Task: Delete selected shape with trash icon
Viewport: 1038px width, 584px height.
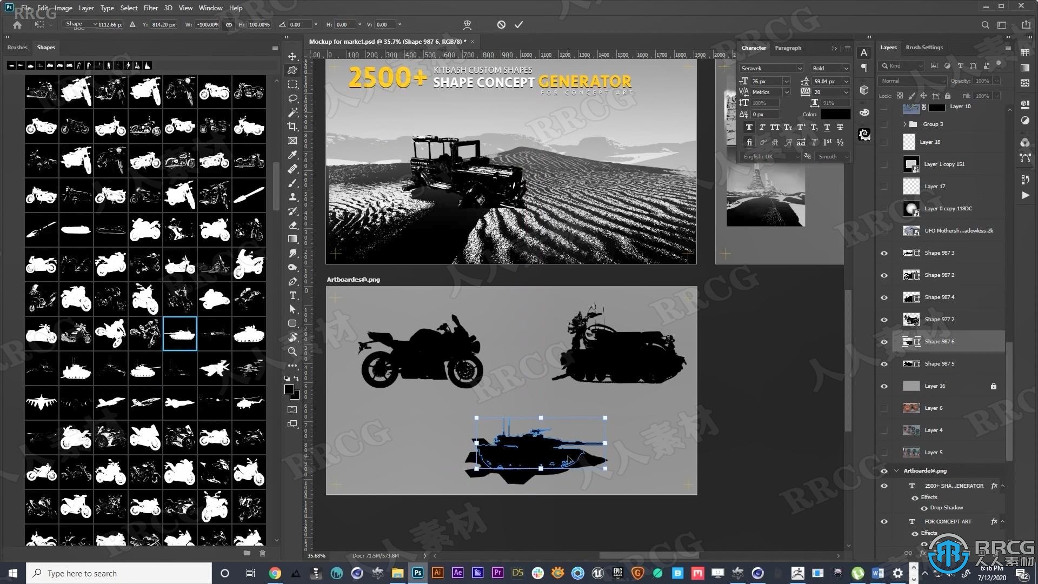Action: [262, 553]
